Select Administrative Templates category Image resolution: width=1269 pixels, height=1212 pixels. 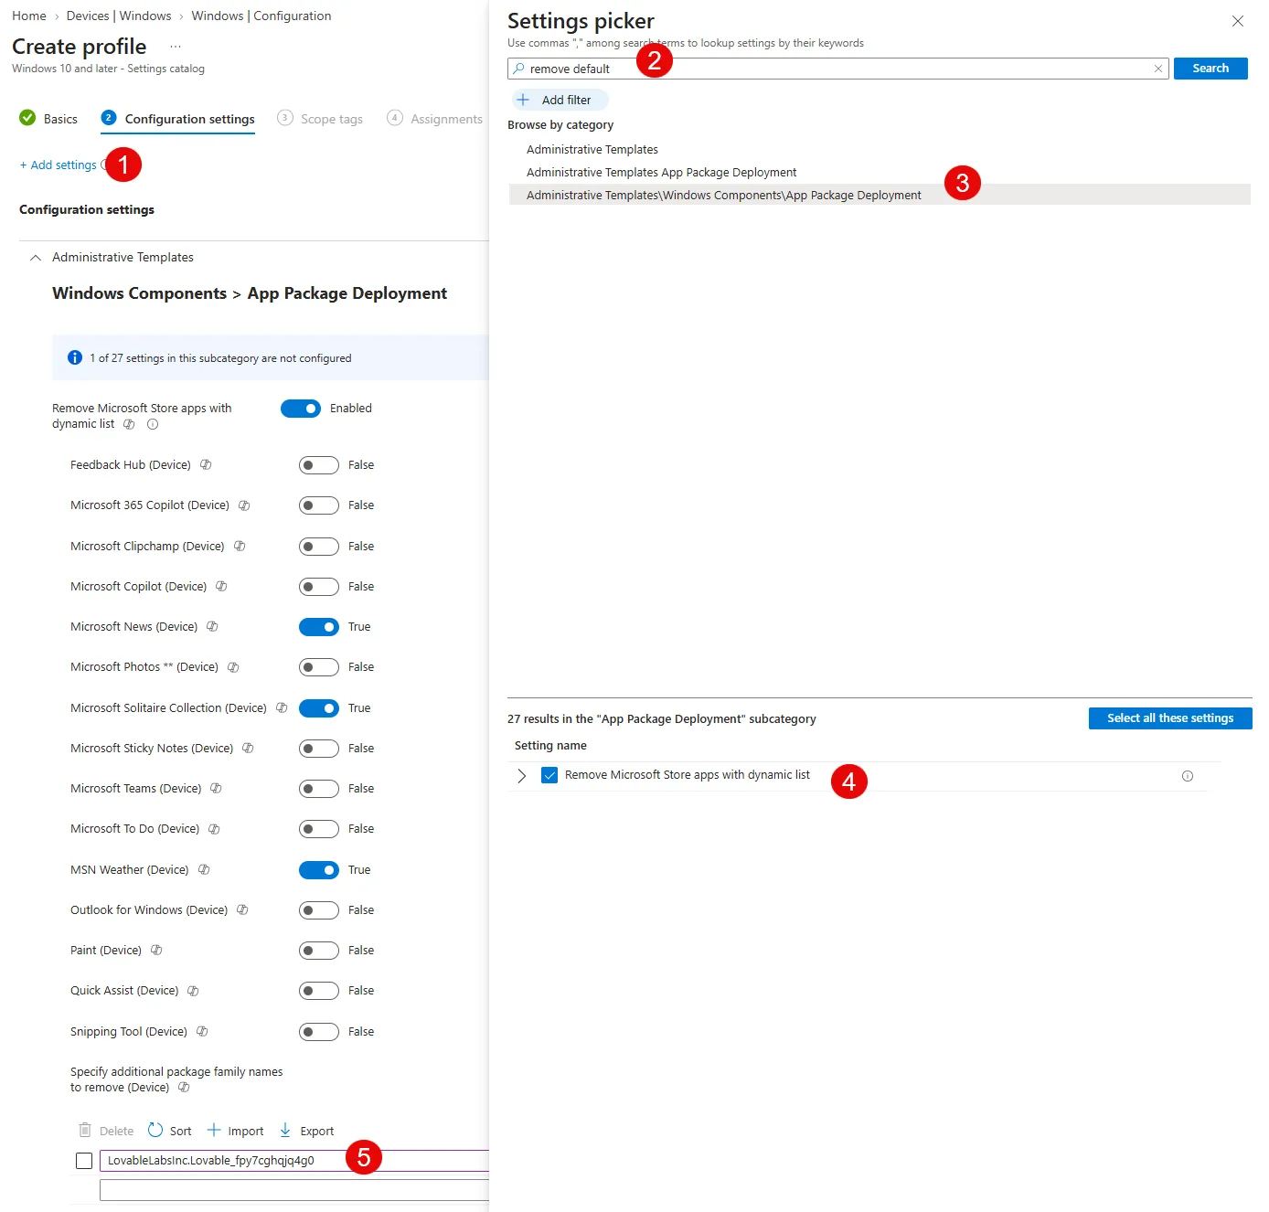pyautogui.click(x=592, y=150)
